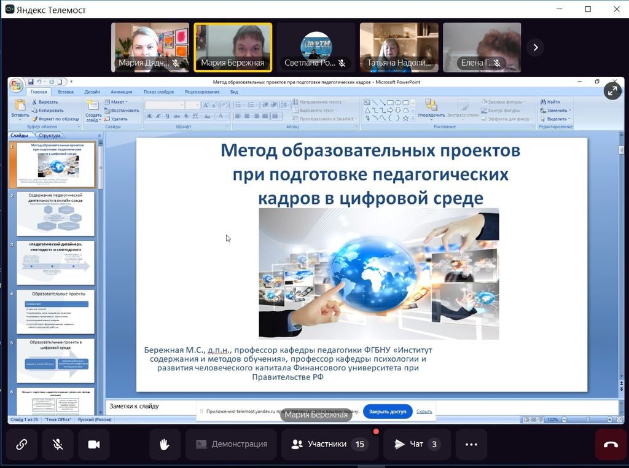Click the Вставить paste icon
This screenshot has height=468, width=629.
tap(20, 107)
